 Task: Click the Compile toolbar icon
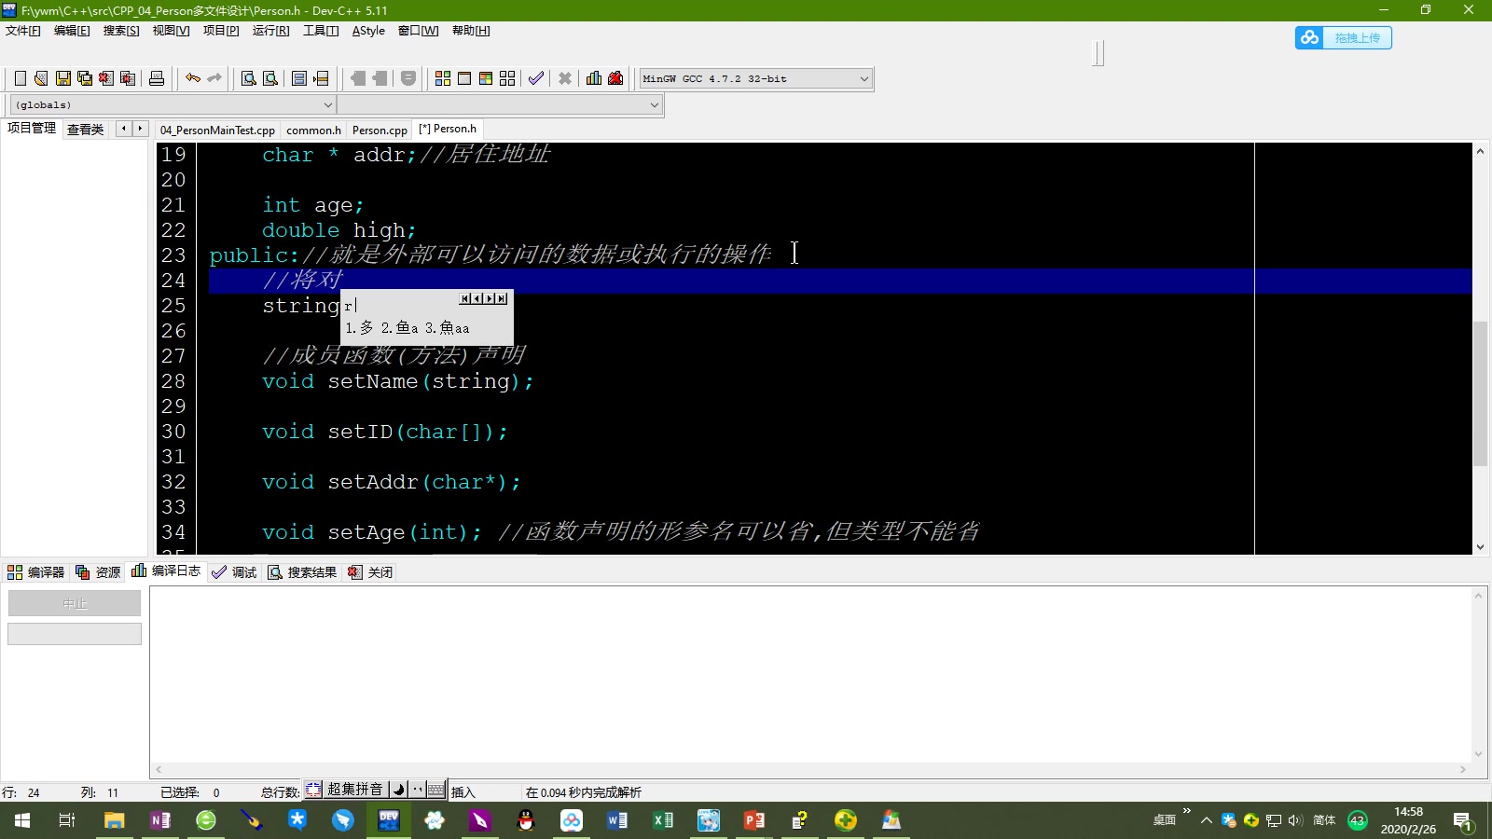443,78
